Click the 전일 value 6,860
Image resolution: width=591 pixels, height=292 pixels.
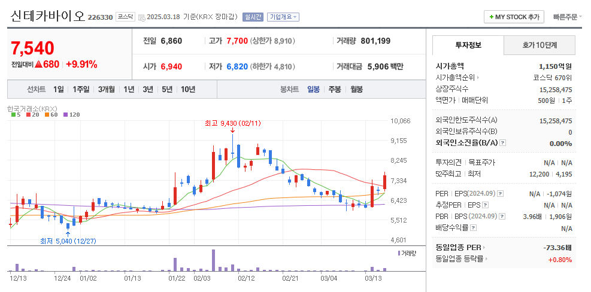[x=171, y=41]
